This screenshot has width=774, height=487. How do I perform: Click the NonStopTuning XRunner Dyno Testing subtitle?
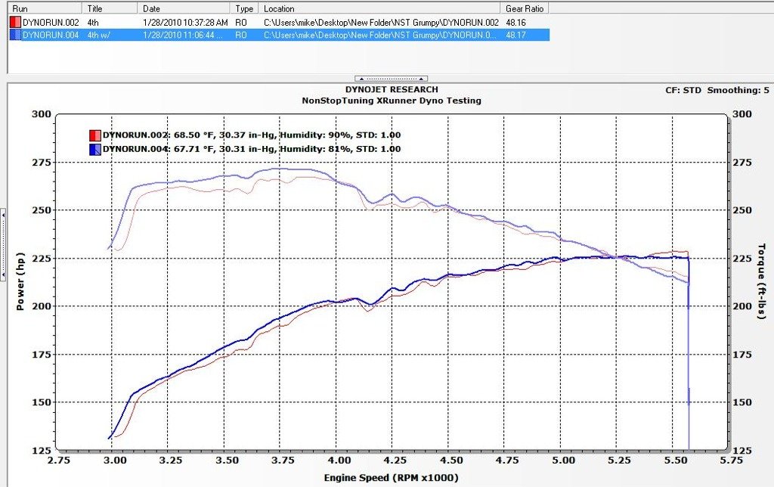(392, 101)
